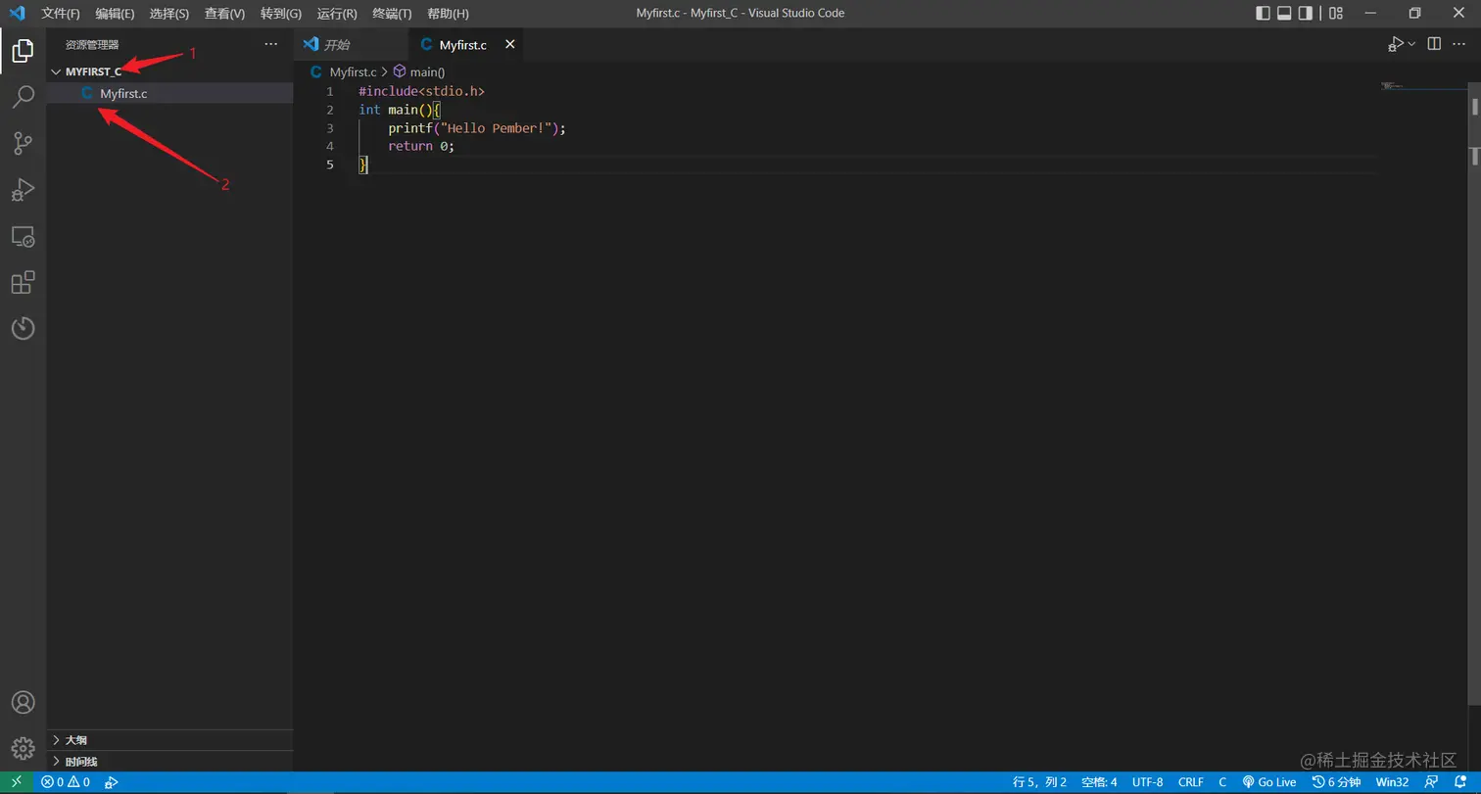1481x794 pixels.
Task: Open the errors and warnings problems indicator
Action: pos(66,782)
